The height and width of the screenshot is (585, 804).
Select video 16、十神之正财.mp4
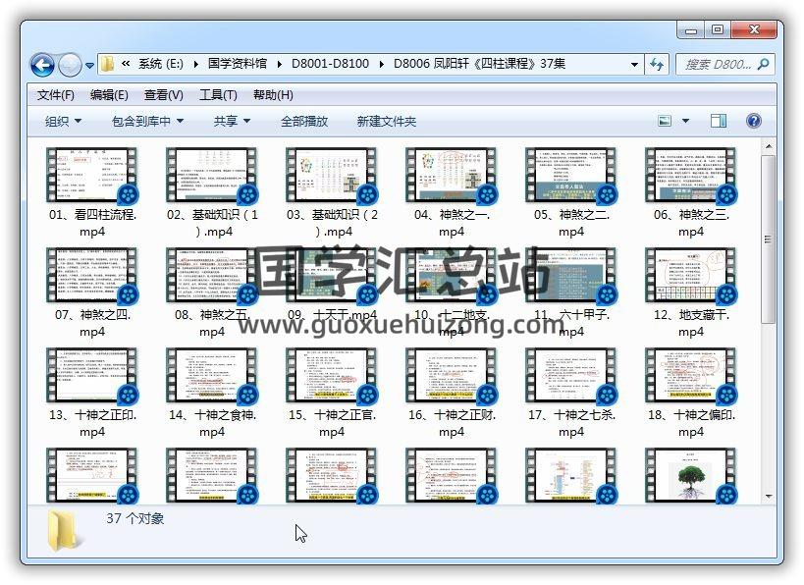pos(452,393)
